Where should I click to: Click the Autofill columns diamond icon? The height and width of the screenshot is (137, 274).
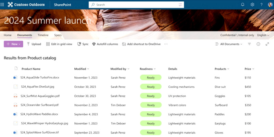pos(94,44)
